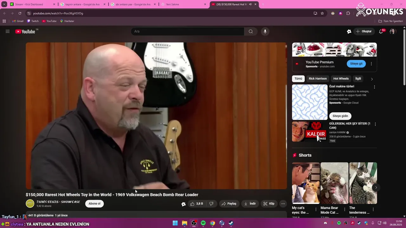This screenshot has height=228, width=406.
Task: Like the video with thumbs up
Action: [196, 204]
